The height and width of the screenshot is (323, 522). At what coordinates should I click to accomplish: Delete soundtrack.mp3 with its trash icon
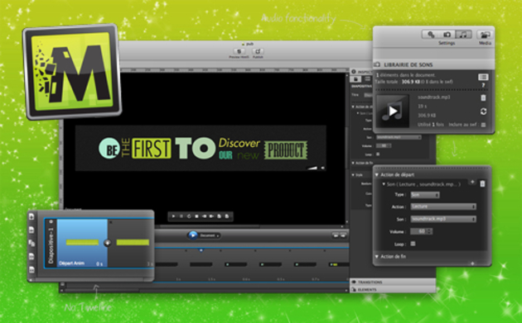[483, 97]
